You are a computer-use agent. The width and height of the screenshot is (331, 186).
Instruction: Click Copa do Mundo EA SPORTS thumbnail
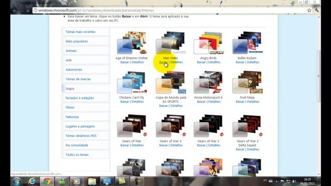(x=171, y=83)
